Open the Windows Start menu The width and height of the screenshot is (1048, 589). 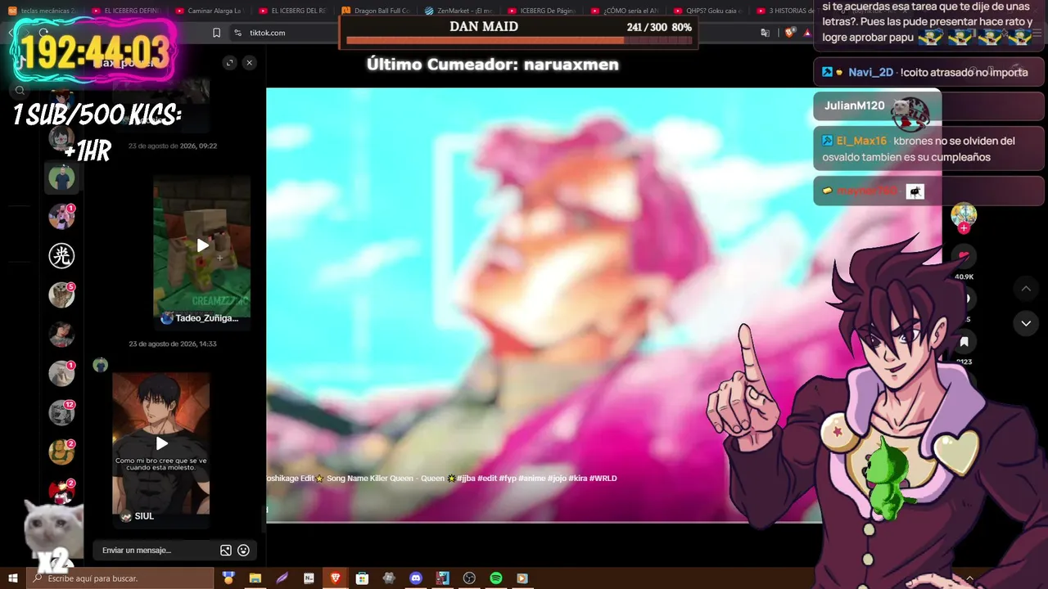(13, 578)
